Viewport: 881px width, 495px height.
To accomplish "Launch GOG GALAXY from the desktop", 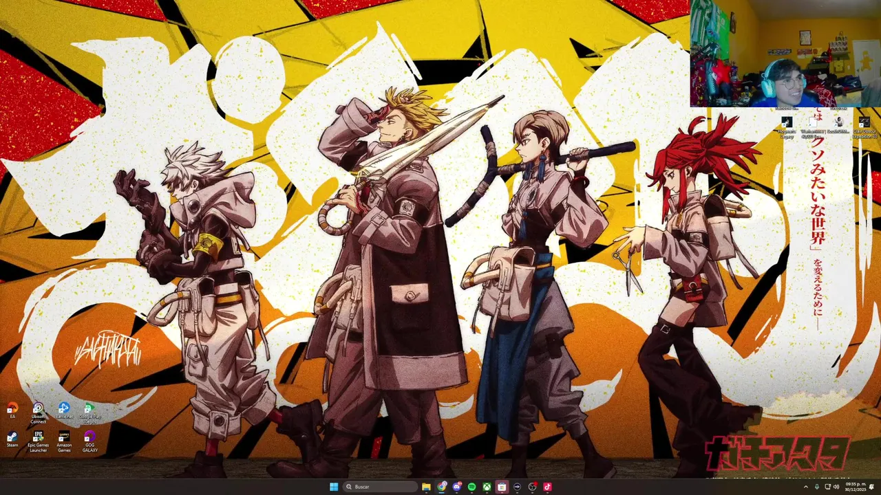I will pos(89,441).
